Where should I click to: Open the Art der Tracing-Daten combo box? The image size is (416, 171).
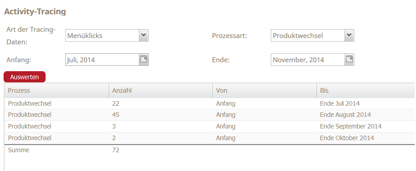pos(107,35)
